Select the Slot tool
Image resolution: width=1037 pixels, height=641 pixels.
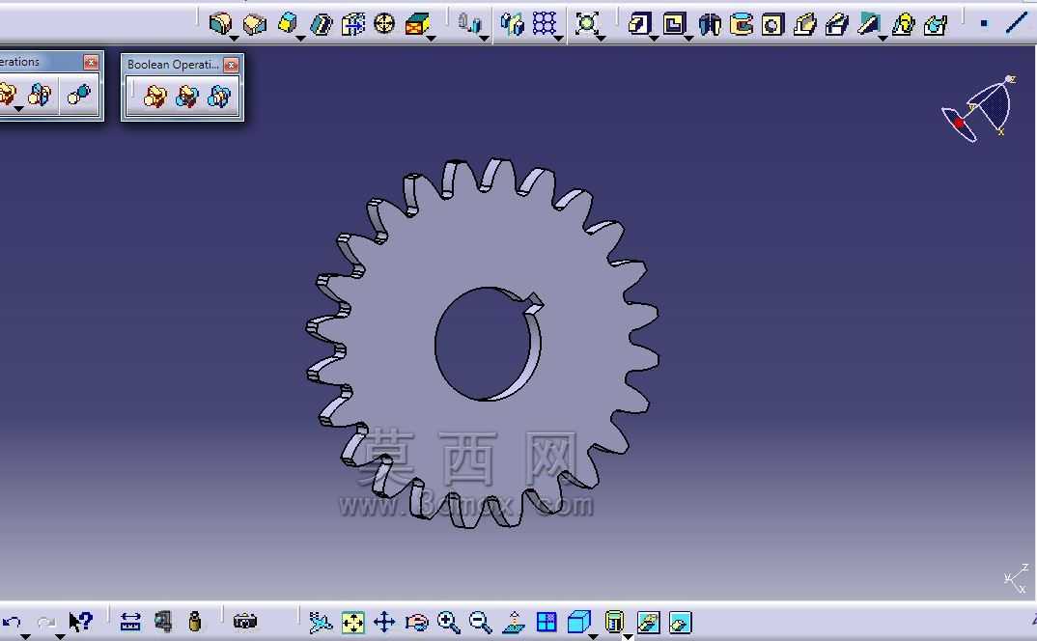pos(836,24)
